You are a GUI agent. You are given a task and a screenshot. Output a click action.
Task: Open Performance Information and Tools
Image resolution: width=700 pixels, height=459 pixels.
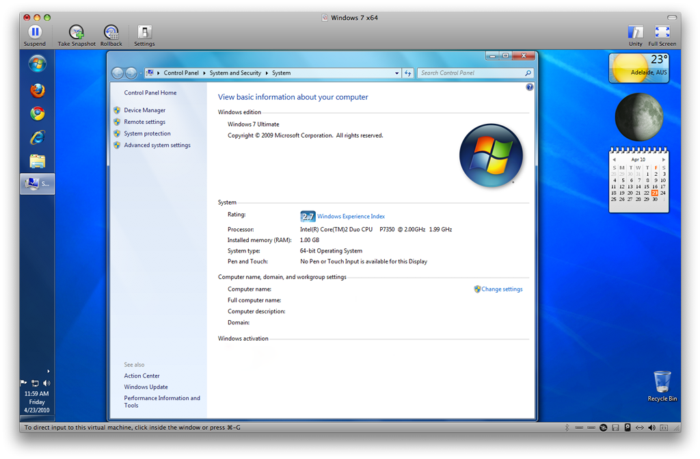click(x=162, y=402)
